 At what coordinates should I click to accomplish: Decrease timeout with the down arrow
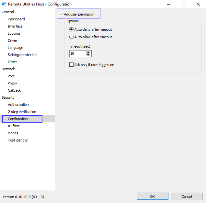click(88, 55)
